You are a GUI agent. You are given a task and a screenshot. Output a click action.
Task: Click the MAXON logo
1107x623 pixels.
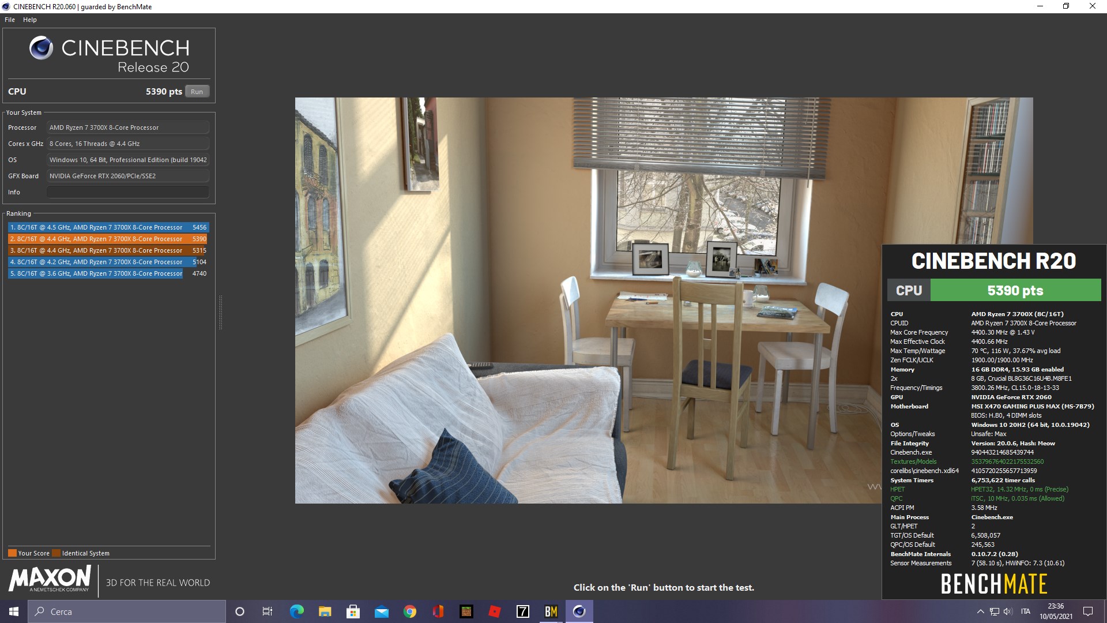tap(50, 579)
